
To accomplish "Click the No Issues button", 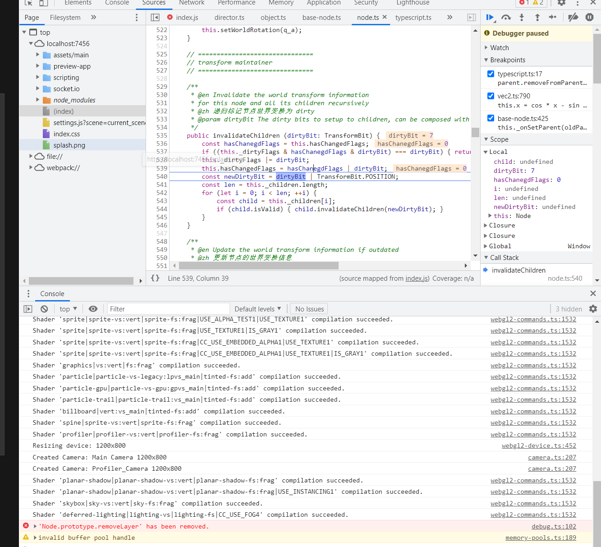I will click(x=309, y=309).
